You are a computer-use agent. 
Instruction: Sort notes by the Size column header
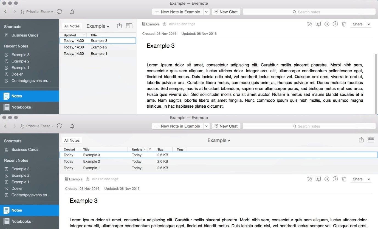pyautogui.click(x=160, y=150)
